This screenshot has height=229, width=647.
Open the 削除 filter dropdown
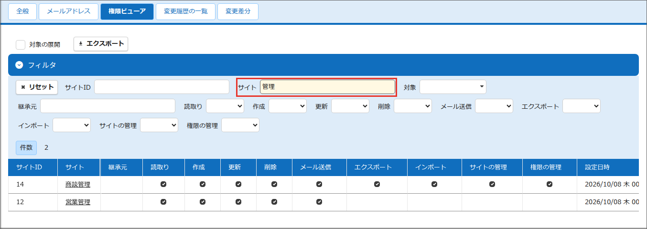click(413, 106)
